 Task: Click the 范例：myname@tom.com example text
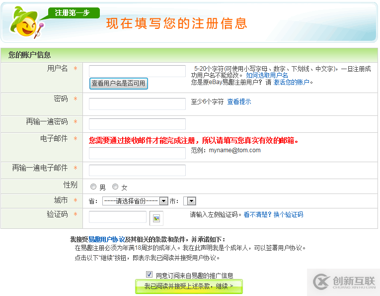click(226, 150)
